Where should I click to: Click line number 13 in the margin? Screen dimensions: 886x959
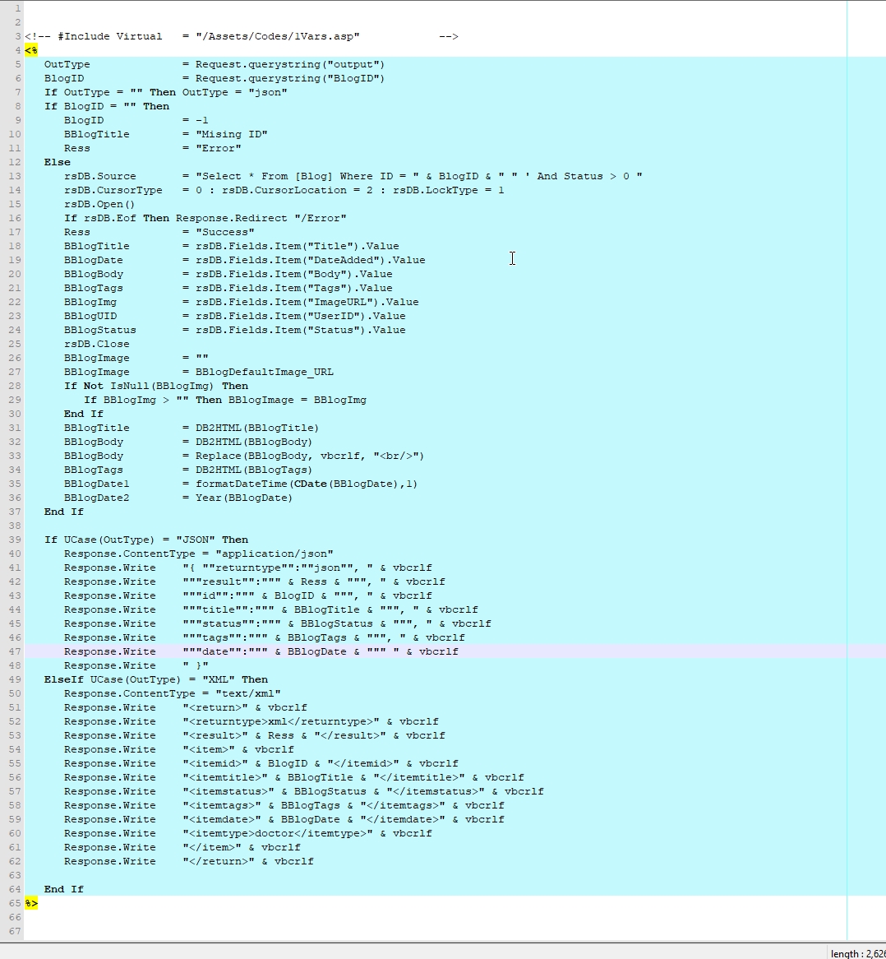tap(16, 176)
